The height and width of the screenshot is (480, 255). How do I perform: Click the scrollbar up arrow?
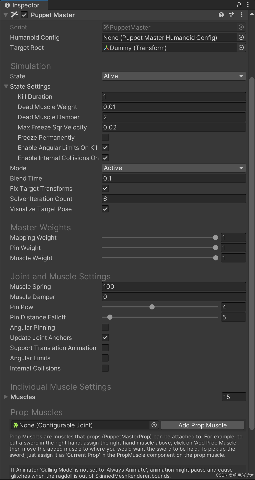pos(252,14)
